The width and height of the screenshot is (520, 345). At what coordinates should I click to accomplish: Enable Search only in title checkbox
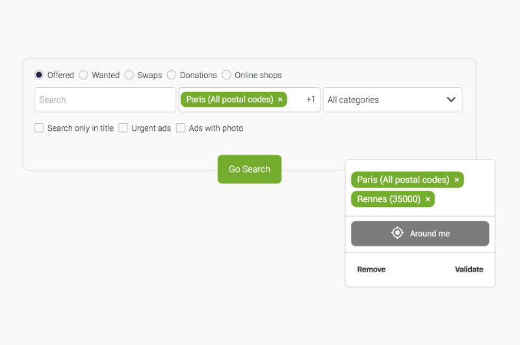[x=39, y=128]
